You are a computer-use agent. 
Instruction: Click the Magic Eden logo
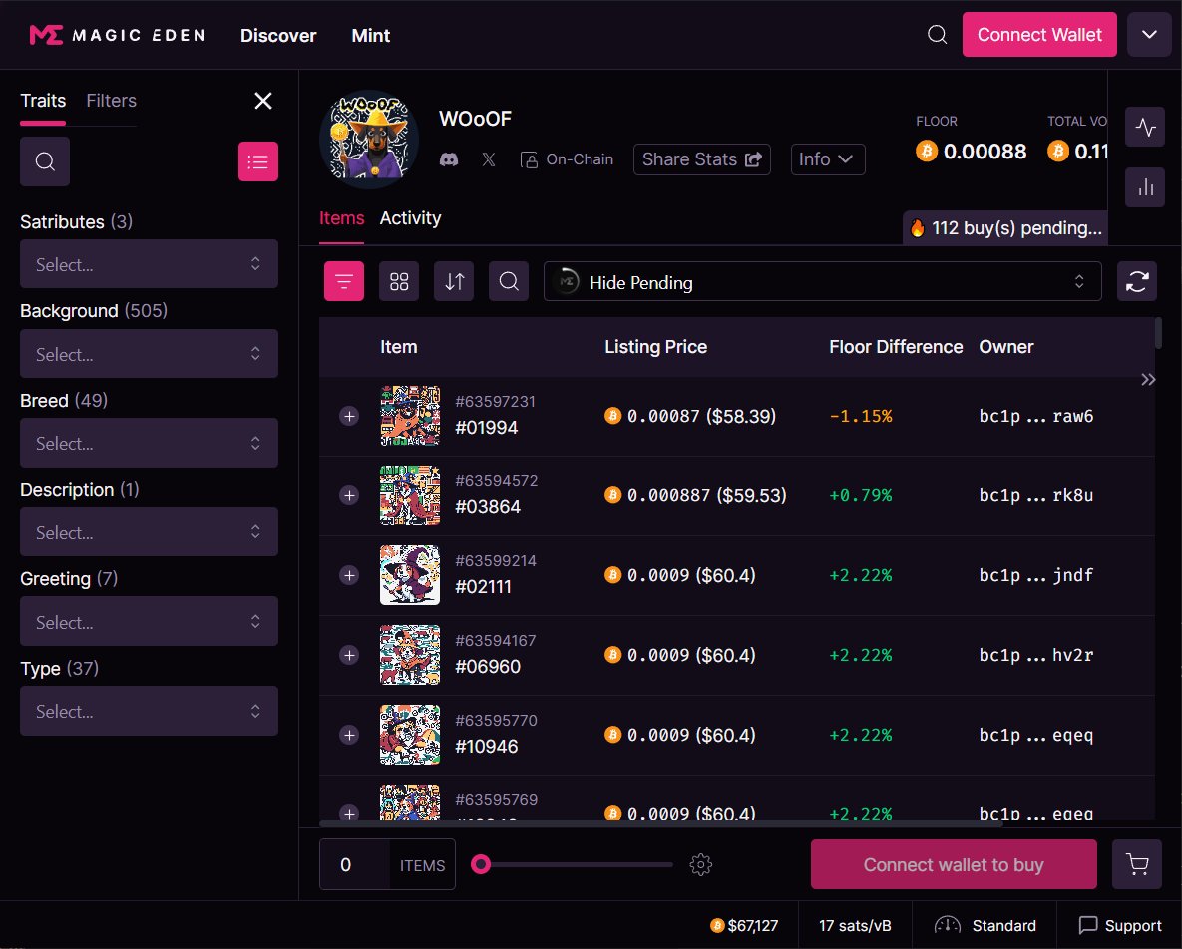tap(117, 36)
